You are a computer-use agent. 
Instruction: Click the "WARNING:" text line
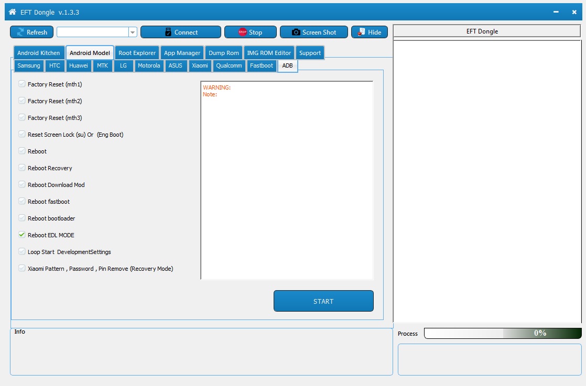pos(217,87)
